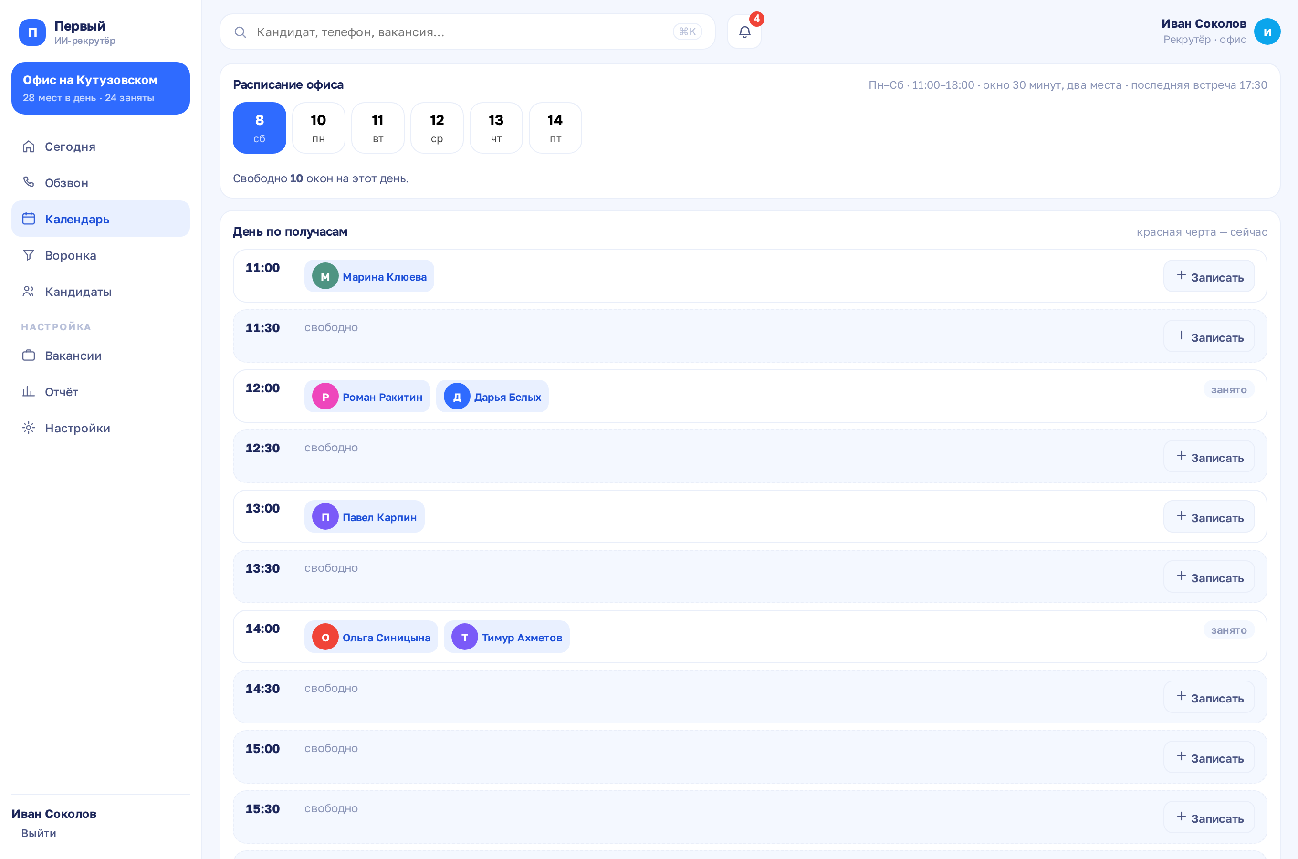1298x859 pixels.
Task: Click Записать for the 11:30 slot
Action: point(1209,336)
